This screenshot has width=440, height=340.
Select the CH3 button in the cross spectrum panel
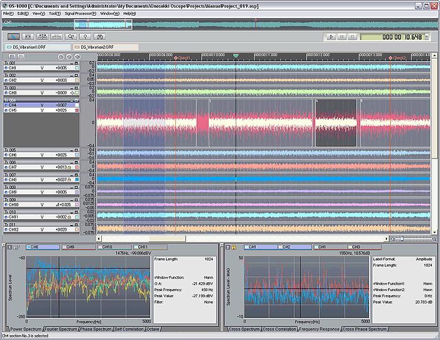365,247
